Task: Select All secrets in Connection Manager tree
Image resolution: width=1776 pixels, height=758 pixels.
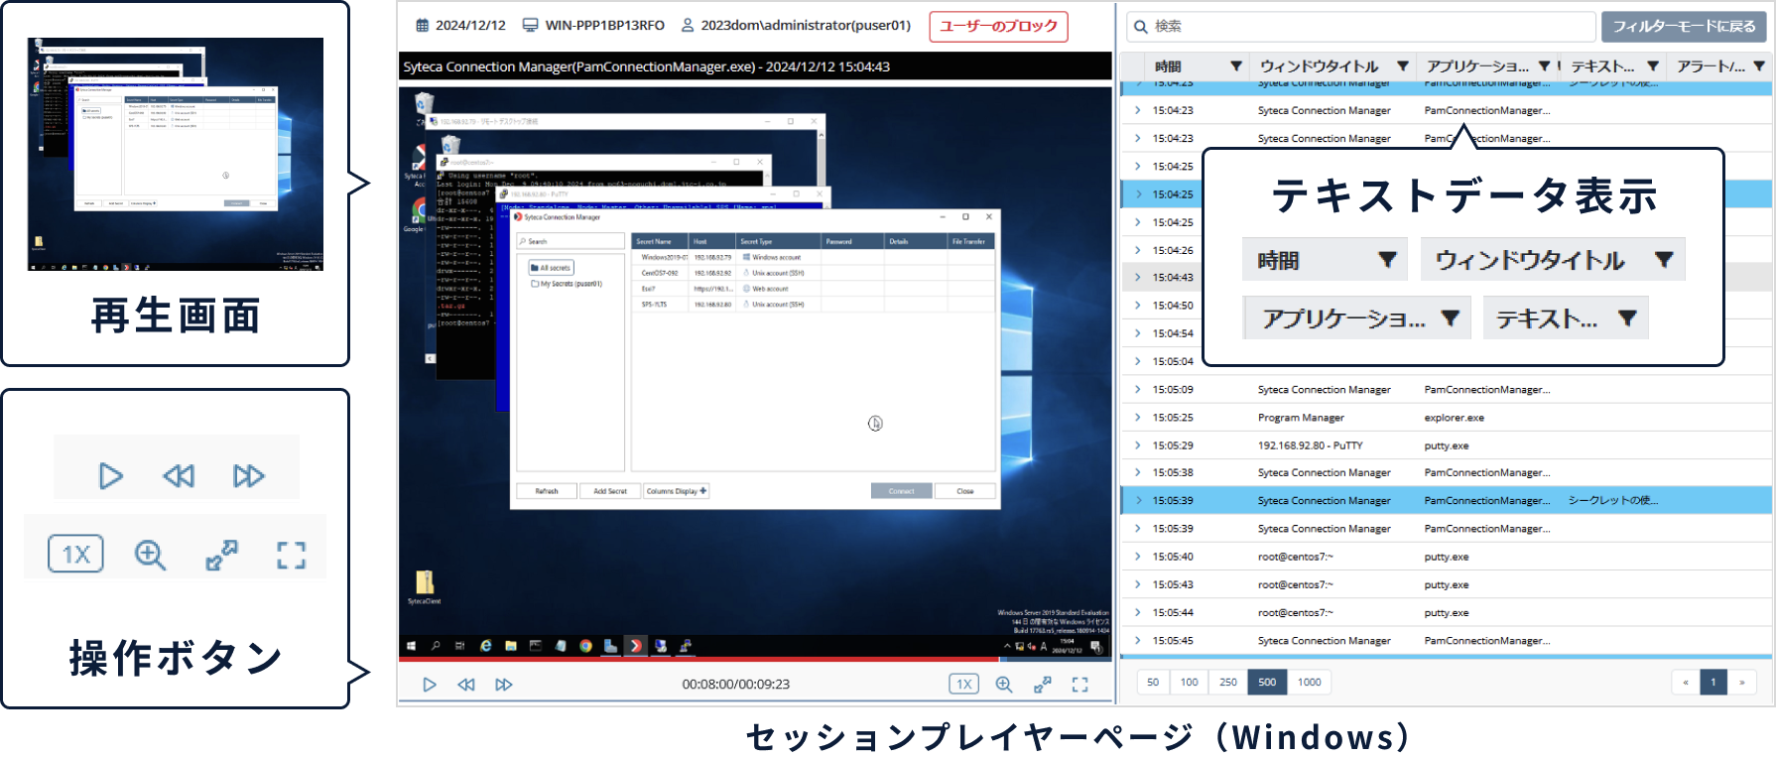Action: (552, 268)
